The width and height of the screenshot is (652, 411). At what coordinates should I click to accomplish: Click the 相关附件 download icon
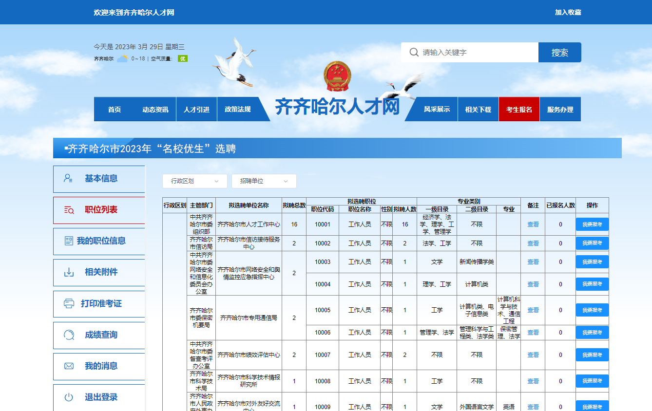tap(69, 272)
